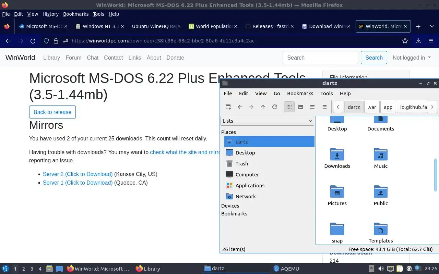Open file manager Go menu
Screen dimensions: 439x274
point(277,93)
